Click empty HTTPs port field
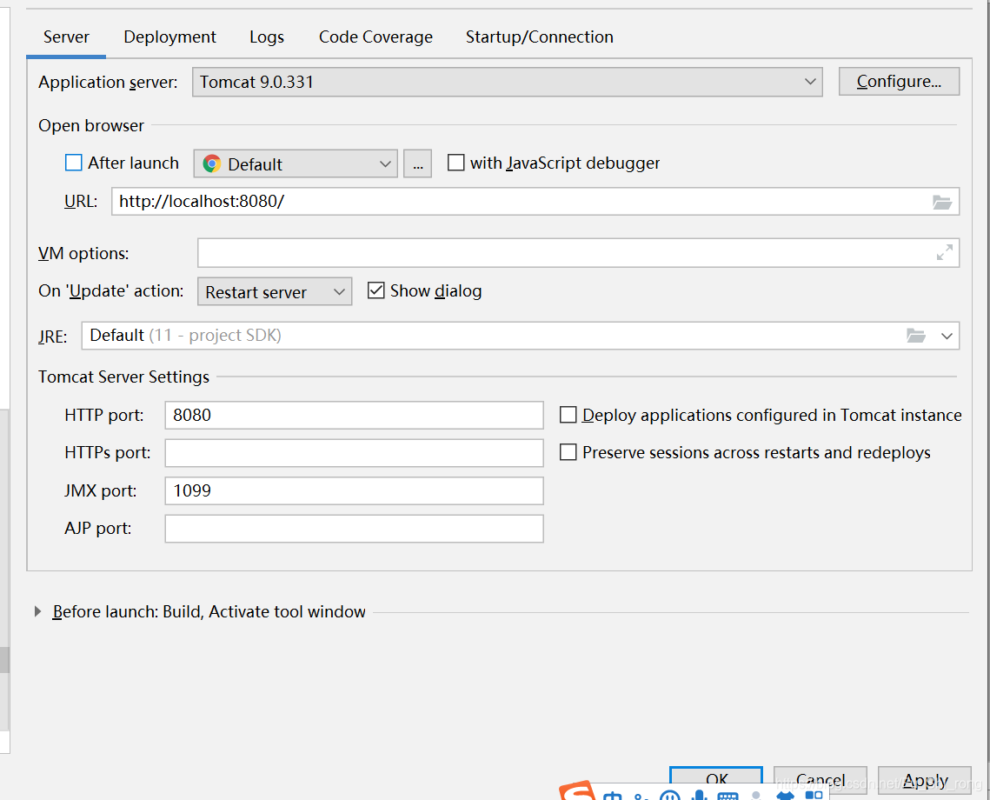Viewport: 990px width, 800px height. 355,453
